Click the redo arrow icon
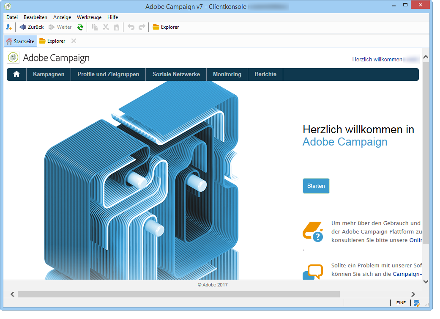This screenshot has height=319, width=440. click(142, 27)
